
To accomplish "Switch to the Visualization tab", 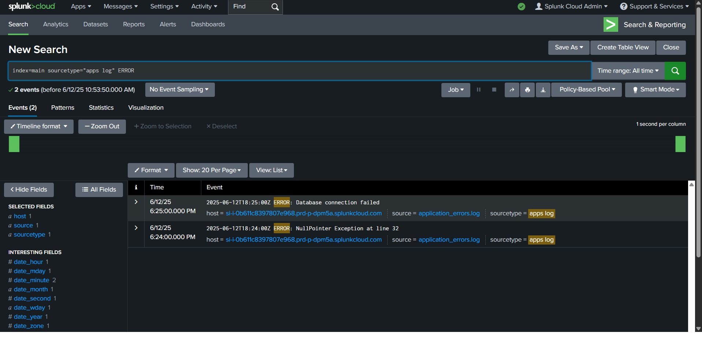I will pyautogui.click(x=146, y=108).
